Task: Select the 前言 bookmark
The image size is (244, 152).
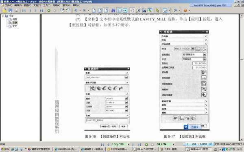Action: coord(15,19)
